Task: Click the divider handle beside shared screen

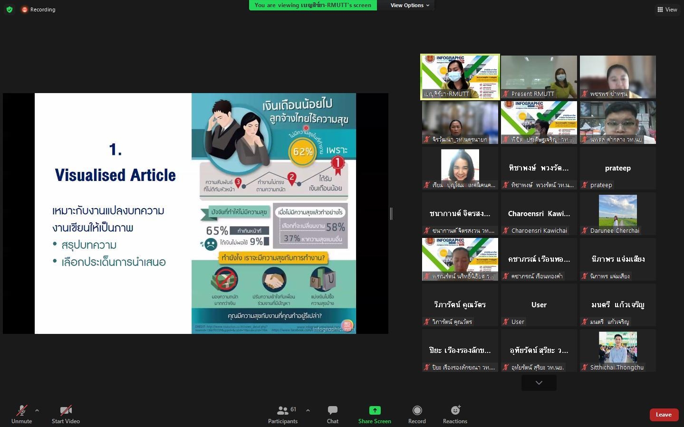Action: pyautogui.click(x=391, y=214)
